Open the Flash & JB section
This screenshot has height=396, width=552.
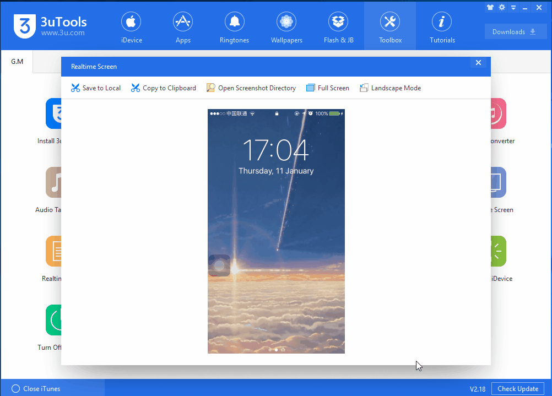[338, 28]
